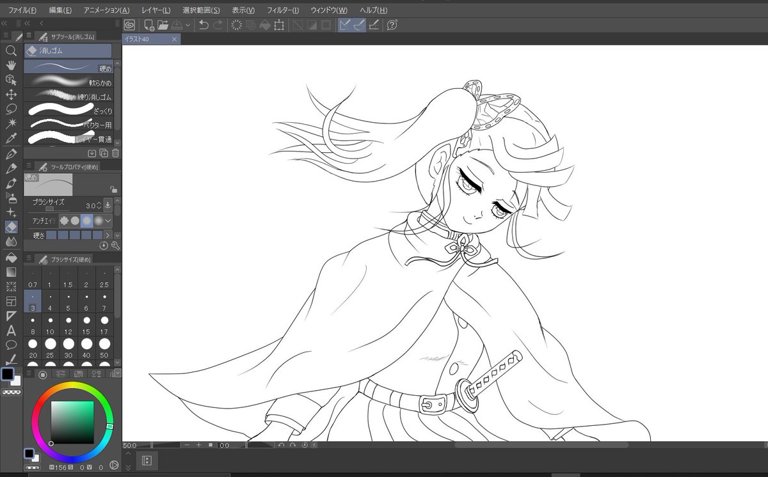The height and width of the screenshot is (477, 768).
Task: Select brush size 10 preset
Action: click(51, 325)
